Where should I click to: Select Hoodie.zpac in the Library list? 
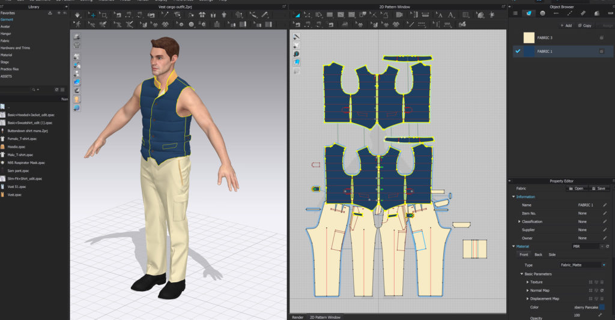point(16,146)
